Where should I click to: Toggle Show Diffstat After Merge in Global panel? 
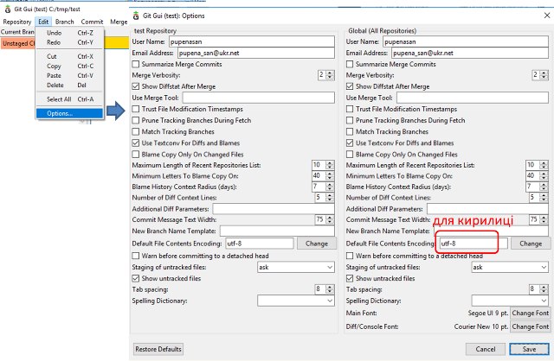point(351,86)
